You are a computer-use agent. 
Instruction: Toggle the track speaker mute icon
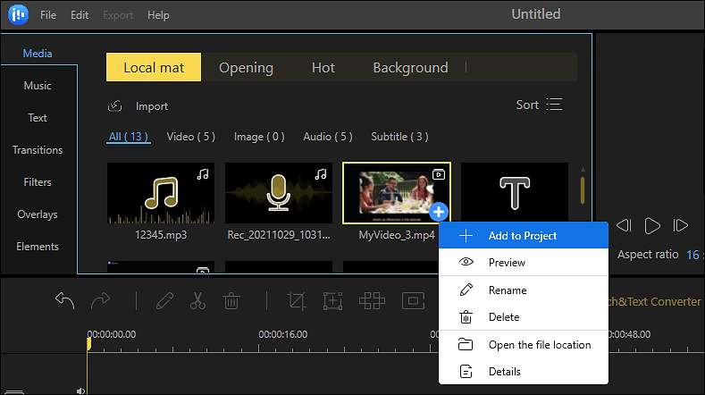tap(81, 391)
